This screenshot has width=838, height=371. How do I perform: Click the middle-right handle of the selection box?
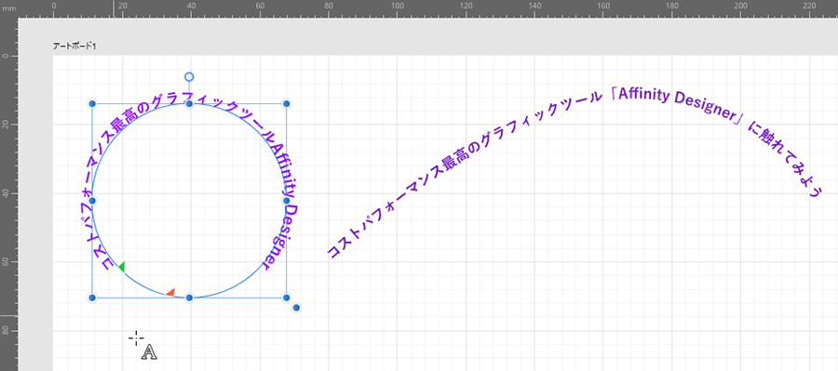(287, 201)
